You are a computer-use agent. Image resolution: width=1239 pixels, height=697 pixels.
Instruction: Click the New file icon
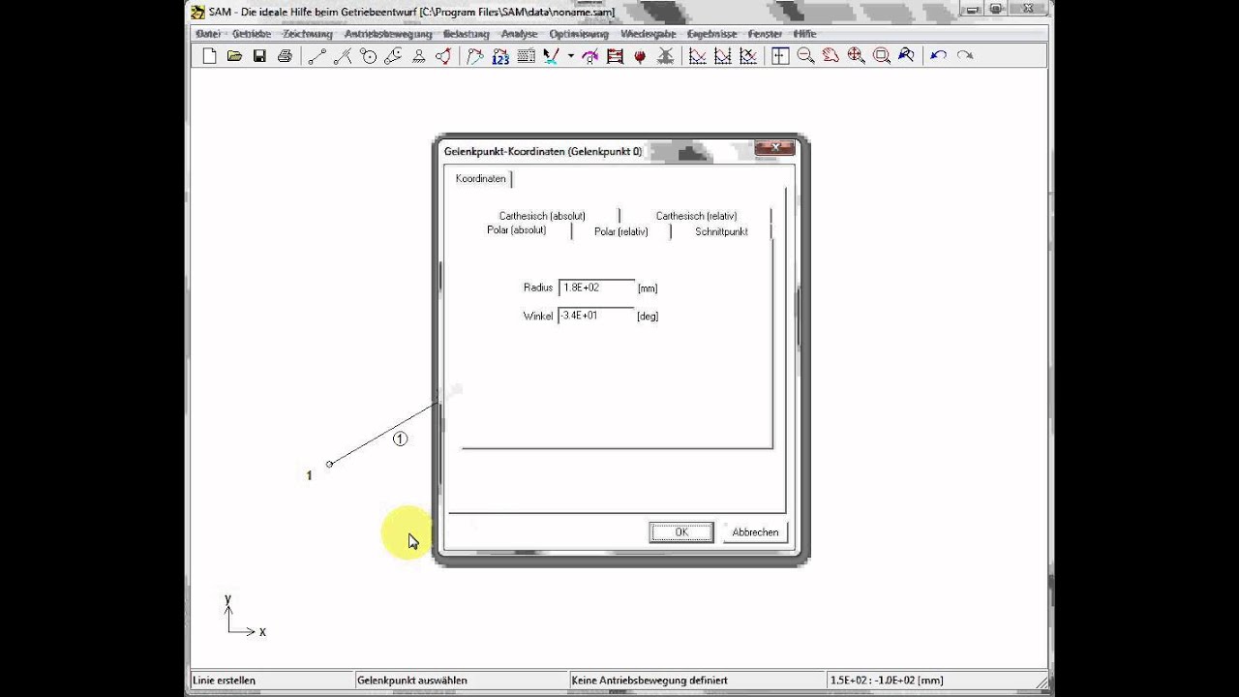pyautogui.click(x=210, y=56)
